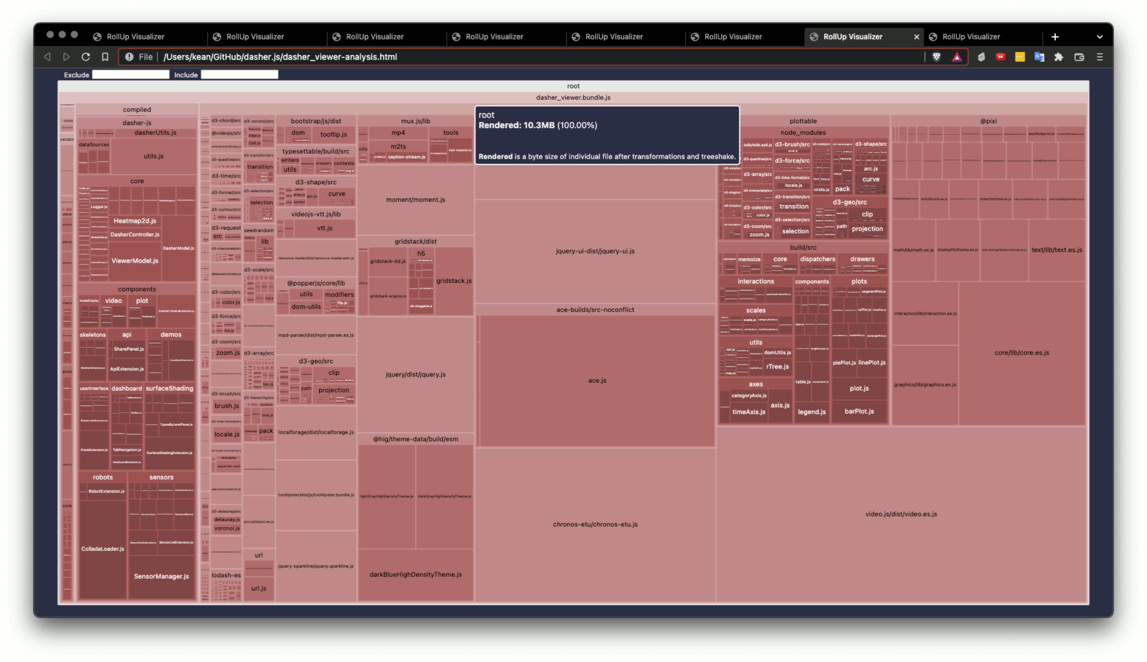The image size is (1147, 662).
Task: Switch to the first RollUp Visualizer tab
Action: coord(135,37)
